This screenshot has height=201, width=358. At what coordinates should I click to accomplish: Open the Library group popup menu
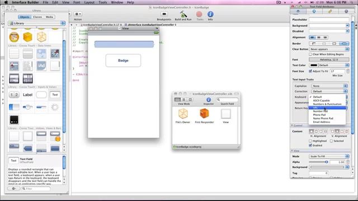click(x=36, y=23)
